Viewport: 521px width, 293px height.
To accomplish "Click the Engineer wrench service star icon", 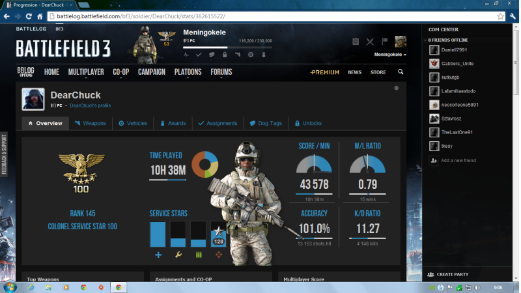I will (x=178, y=255).
